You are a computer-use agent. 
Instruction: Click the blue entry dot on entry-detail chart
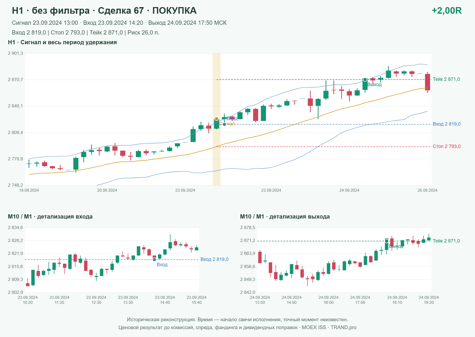click(154, 260)
